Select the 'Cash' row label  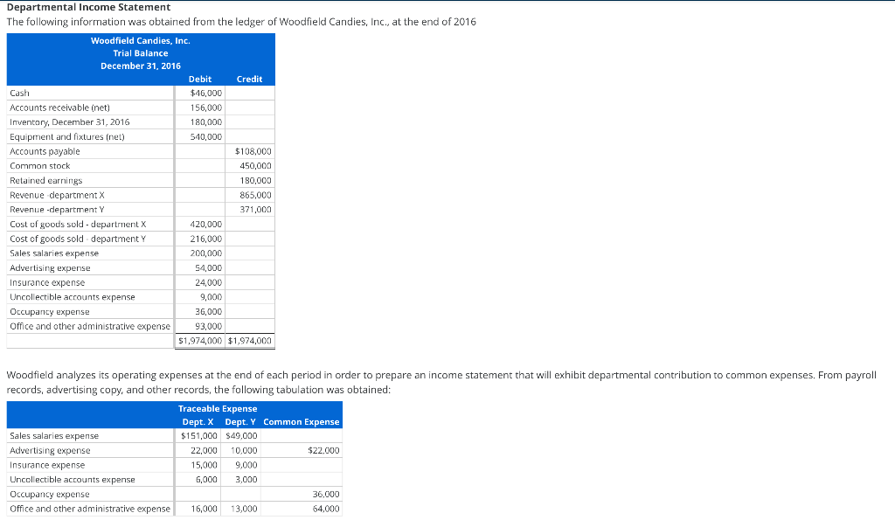(19, 93)
